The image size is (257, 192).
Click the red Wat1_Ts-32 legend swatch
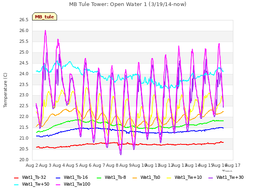click(16, 178)
